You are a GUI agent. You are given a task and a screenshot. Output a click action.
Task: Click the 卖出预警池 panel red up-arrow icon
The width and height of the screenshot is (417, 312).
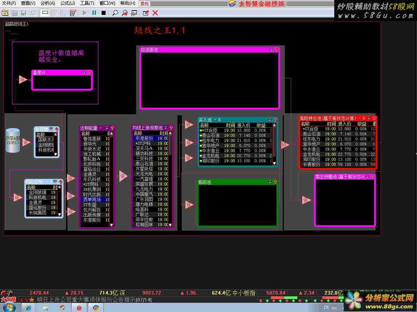tap(373, 176)
